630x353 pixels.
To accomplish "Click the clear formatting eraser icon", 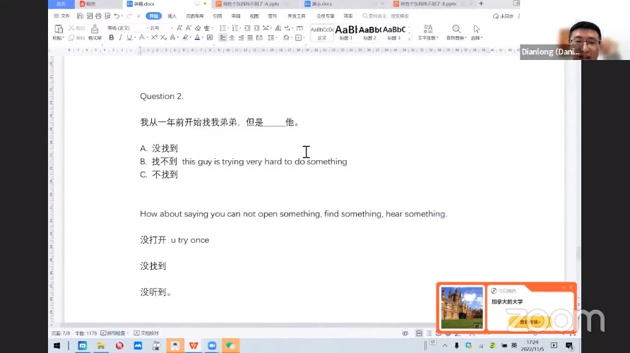I will point(198,28).
